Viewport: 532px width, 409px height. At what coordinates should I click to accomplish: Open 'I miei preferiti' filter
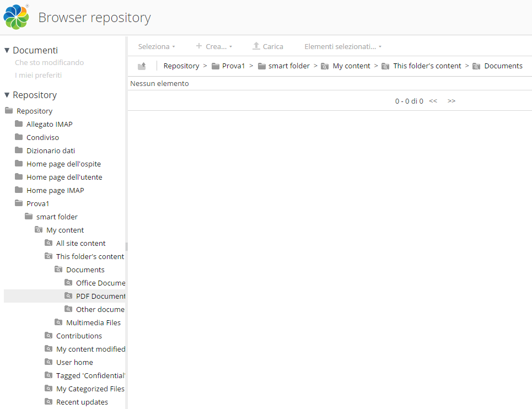39,76
